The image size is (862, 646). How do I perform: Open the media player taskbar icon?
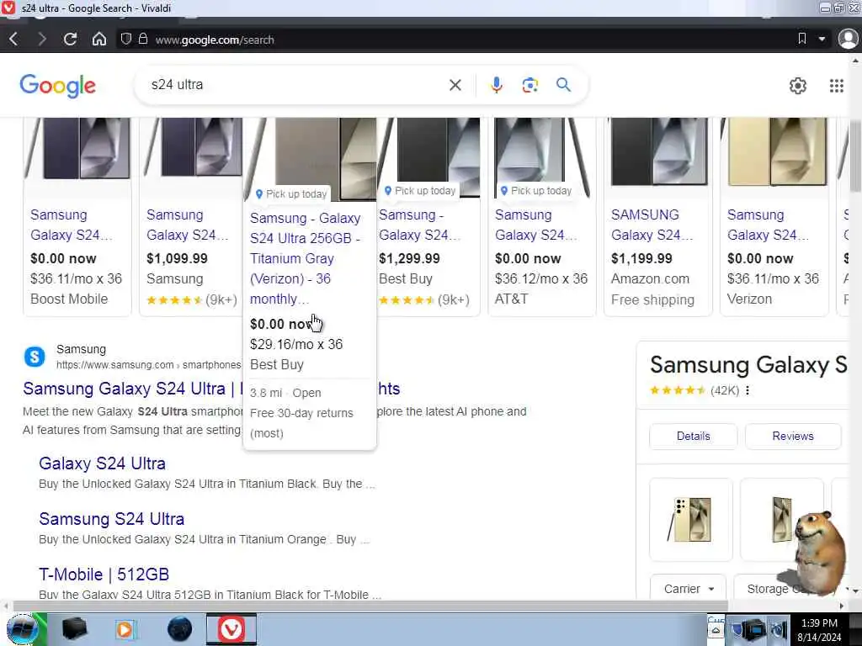click(125, 629)
